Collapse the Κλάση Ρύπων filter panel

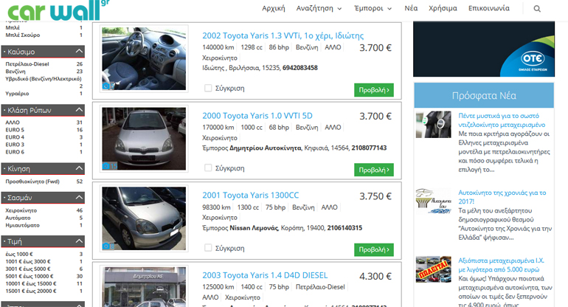point(79,110)
